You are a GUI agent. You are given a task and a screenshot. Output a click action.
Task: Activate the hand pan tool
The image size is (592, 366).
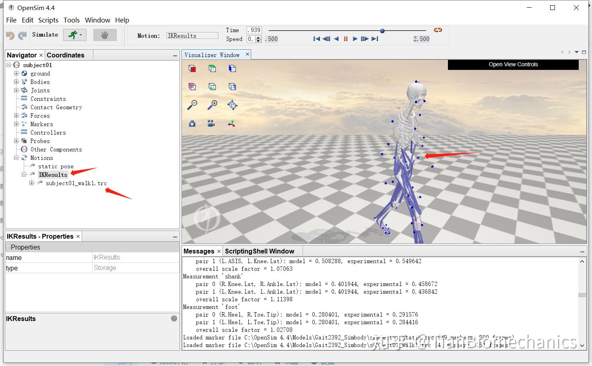[105, 35]
